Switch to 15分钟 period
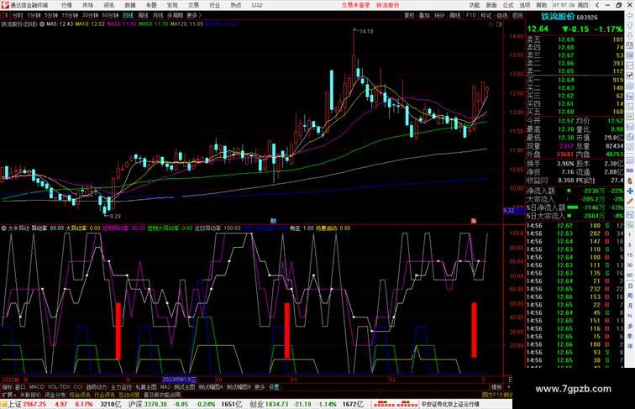 (70, 15)
